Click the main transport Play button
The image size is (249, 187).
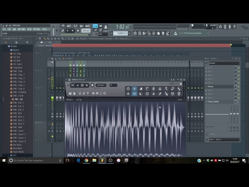67,30
